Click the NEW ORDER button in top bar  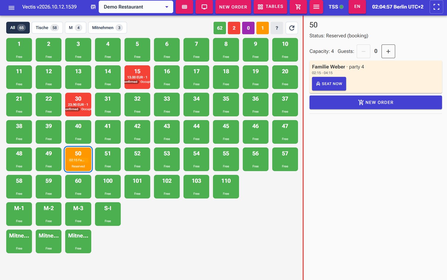(x=233, y=7)
